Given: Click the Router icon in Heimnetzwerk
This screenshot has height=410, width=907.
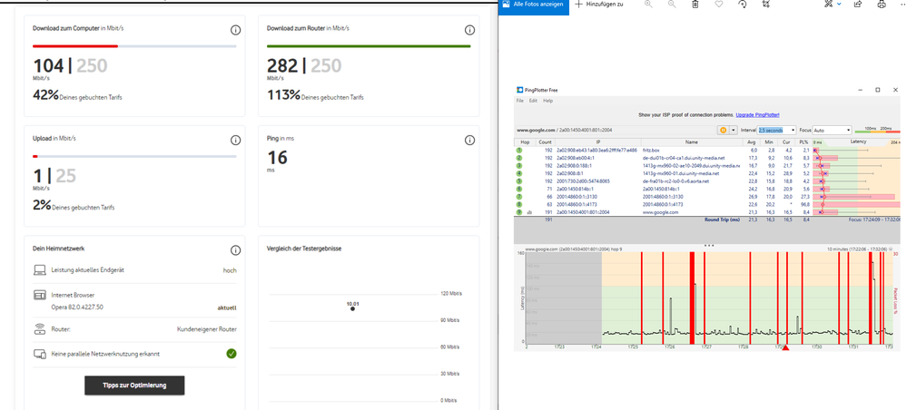Looking at the screenshot, I should (x=40, y=329).
